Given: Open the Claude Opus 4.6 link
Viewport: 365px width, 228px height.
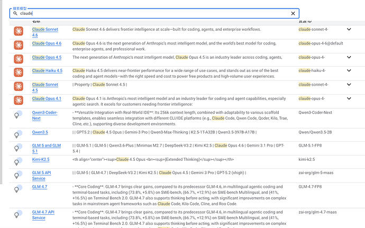Looking at the screenshot, I should click(47, 43).
